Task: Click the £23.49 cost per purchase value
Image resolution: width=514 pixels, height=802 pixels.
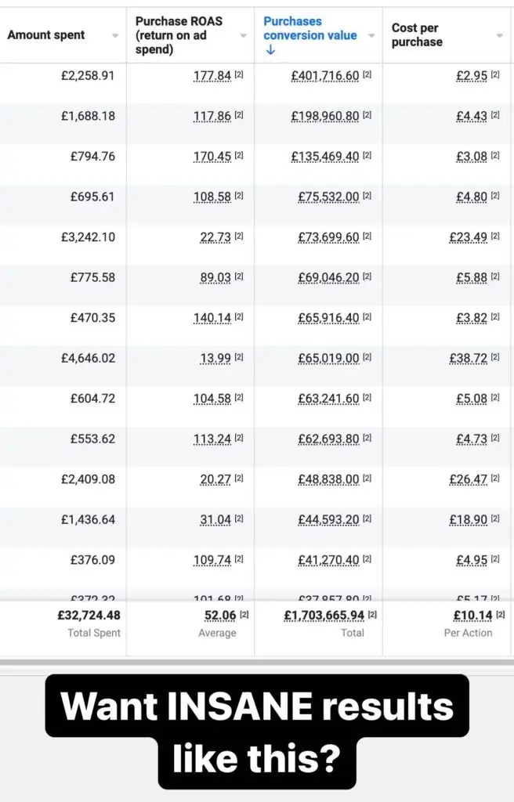Action: [x=468, y=237]
